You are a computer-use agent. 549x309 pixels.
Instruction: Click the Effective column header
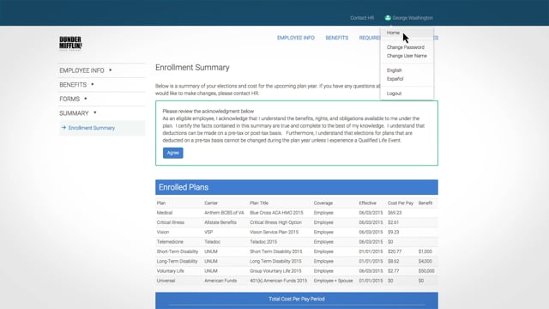tap(368, 203)
